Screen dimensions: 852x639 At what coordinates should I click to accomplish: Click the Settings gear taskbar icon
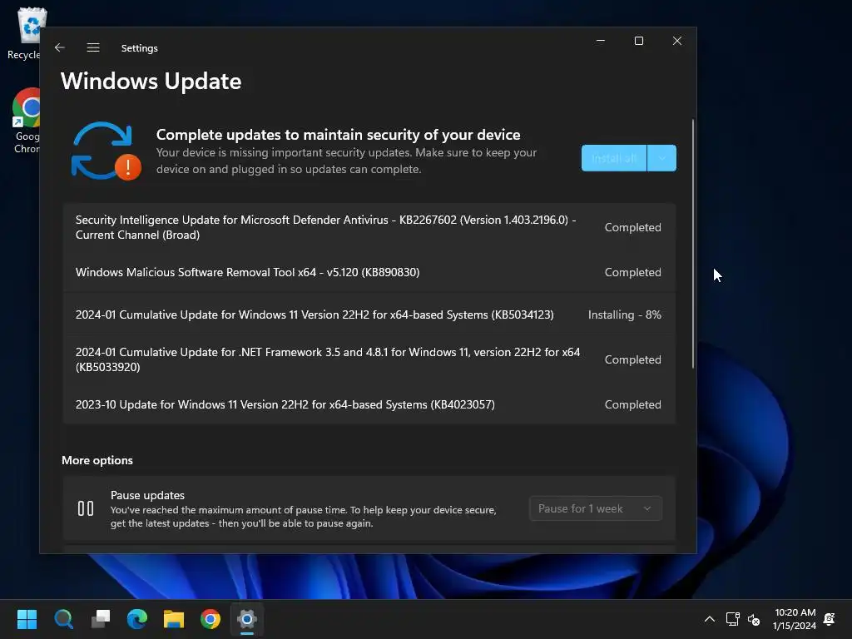(x=247, y=619)
